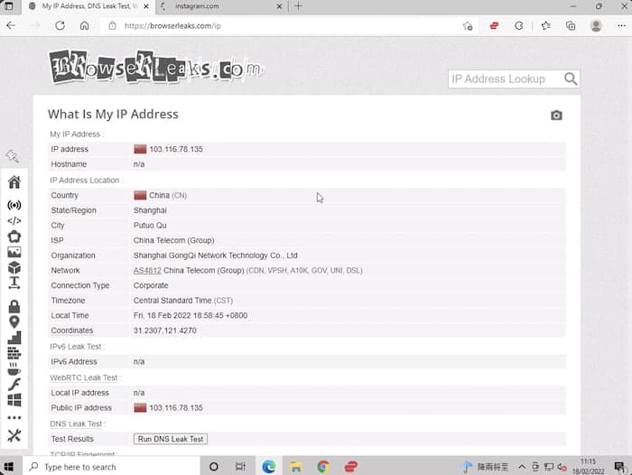The width and height of the screenshot is (632, 475).
Task: Close the My IP Address tab
Action: coord(146,6)
